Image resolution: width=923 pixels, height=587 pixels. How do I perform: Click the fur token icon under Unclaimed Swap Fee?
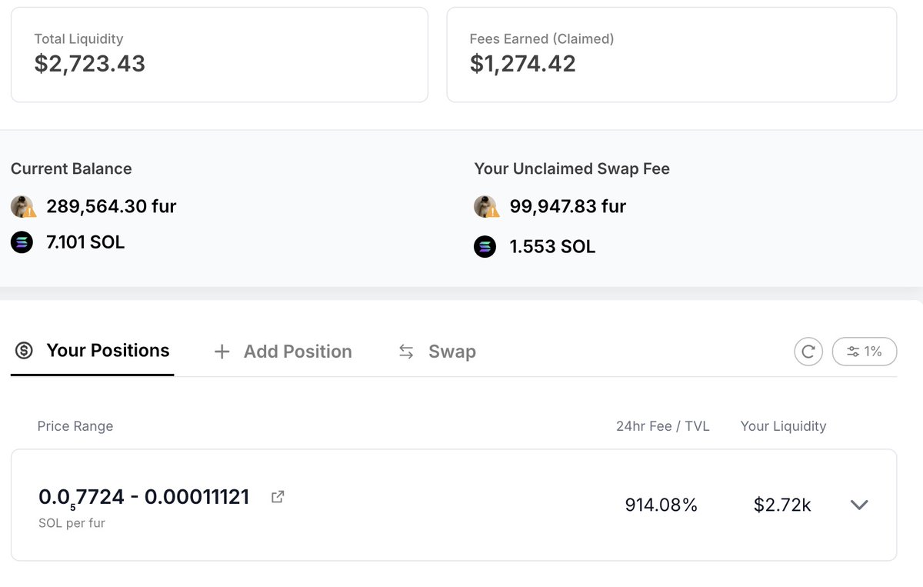[x=485, y=206]
